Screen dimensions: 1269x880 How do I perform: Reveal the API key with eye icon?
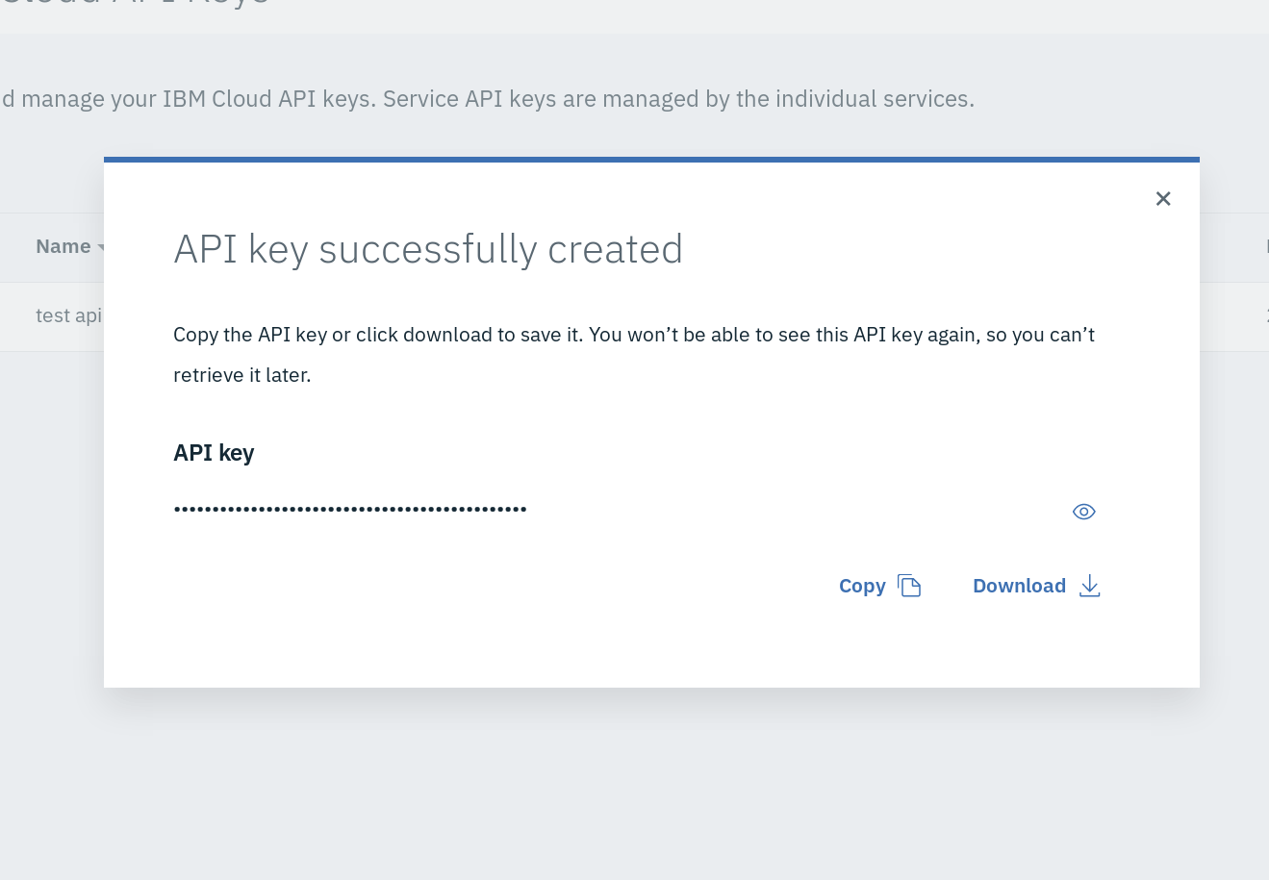click(x=1083, y=512)
